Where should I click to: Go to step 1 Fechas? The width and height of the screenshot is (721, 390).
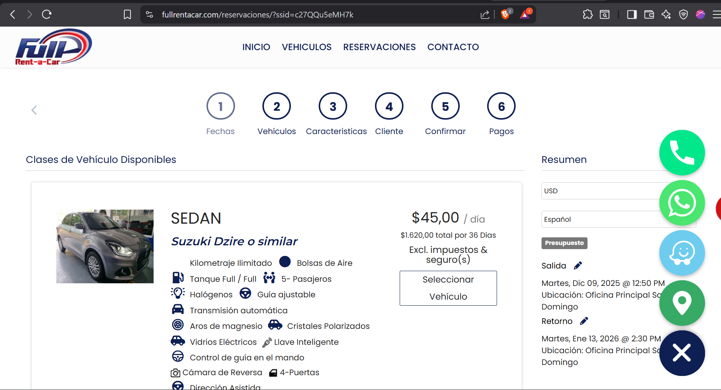point(221,107)
